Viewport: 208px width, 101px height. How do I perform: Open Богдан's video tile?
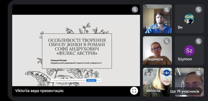pos(157,19)
